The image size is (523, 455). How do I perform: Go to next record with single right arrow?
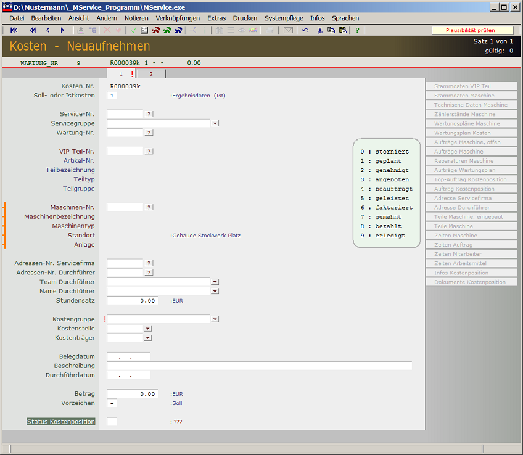[x=62, y=30]
